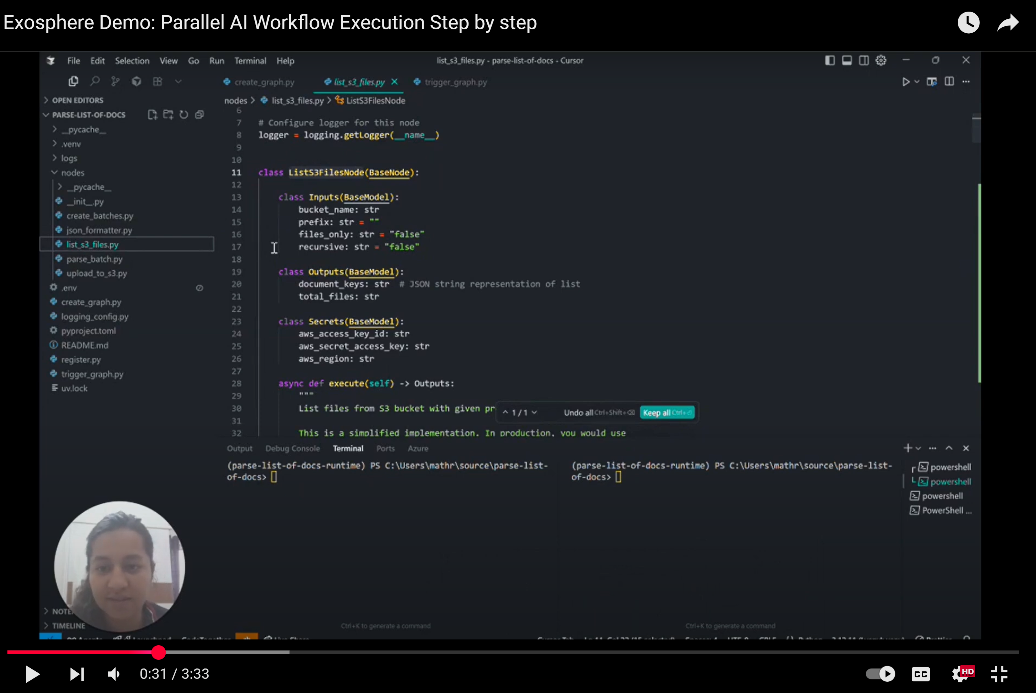Open a new terminal with the plus icon
This screenshot has height=693, width=1036.
point(907,448)
